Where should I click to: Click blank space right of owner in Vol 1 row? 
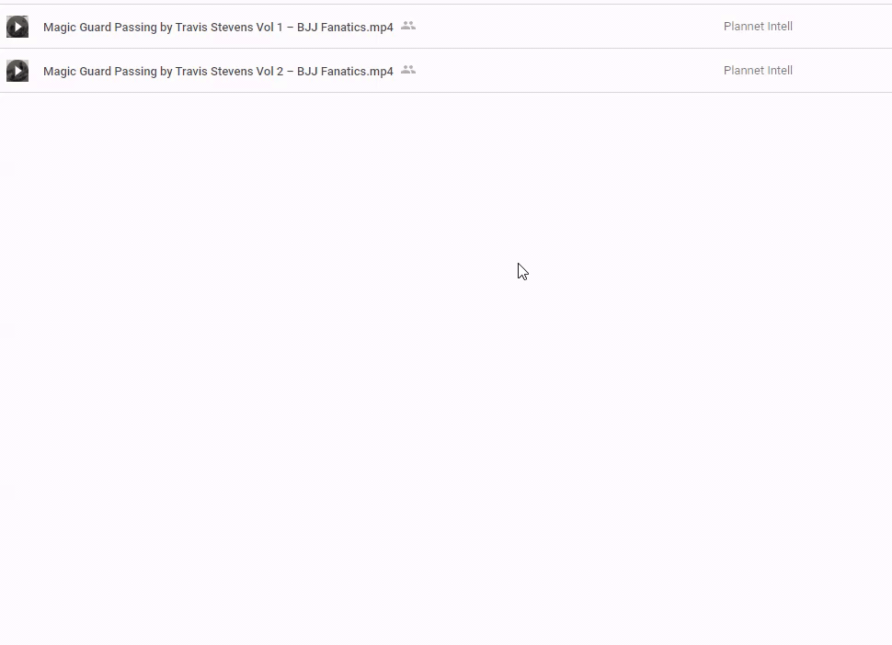click(846, 27)
